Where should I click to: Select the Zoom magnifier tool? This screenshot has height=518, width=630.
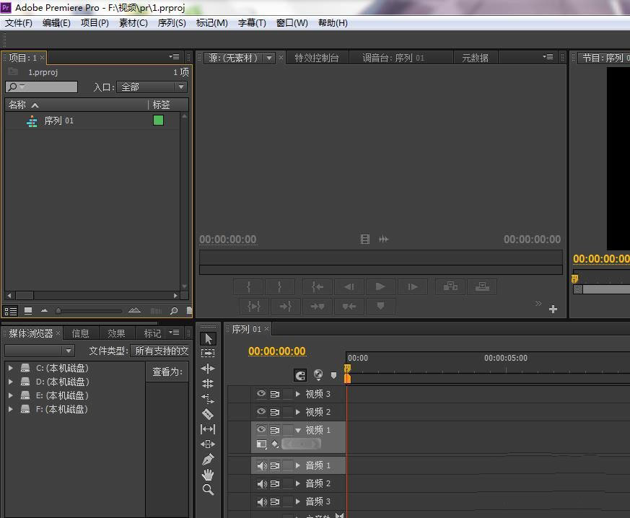coord(208,490)
